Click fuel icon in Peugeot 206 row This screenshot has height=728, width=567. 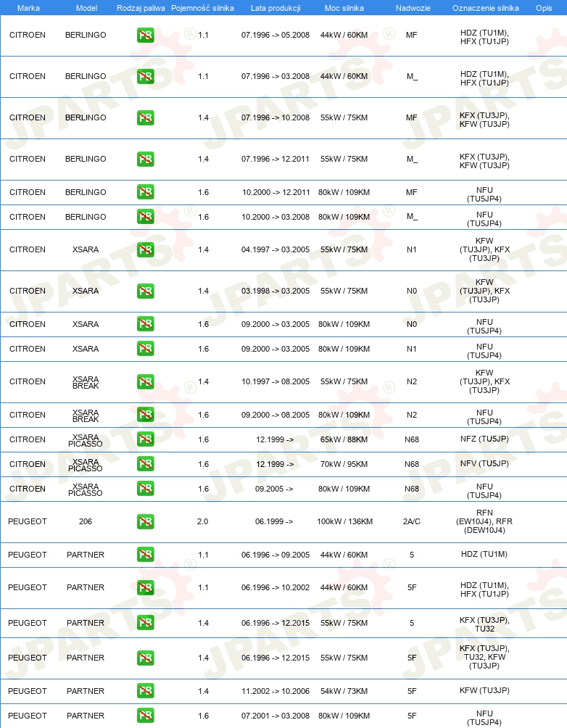pos(145,521)
